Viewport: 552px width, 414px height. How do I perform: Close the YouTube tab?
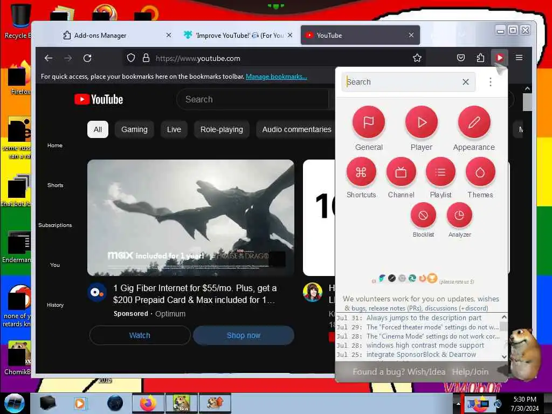click(411, 35)
